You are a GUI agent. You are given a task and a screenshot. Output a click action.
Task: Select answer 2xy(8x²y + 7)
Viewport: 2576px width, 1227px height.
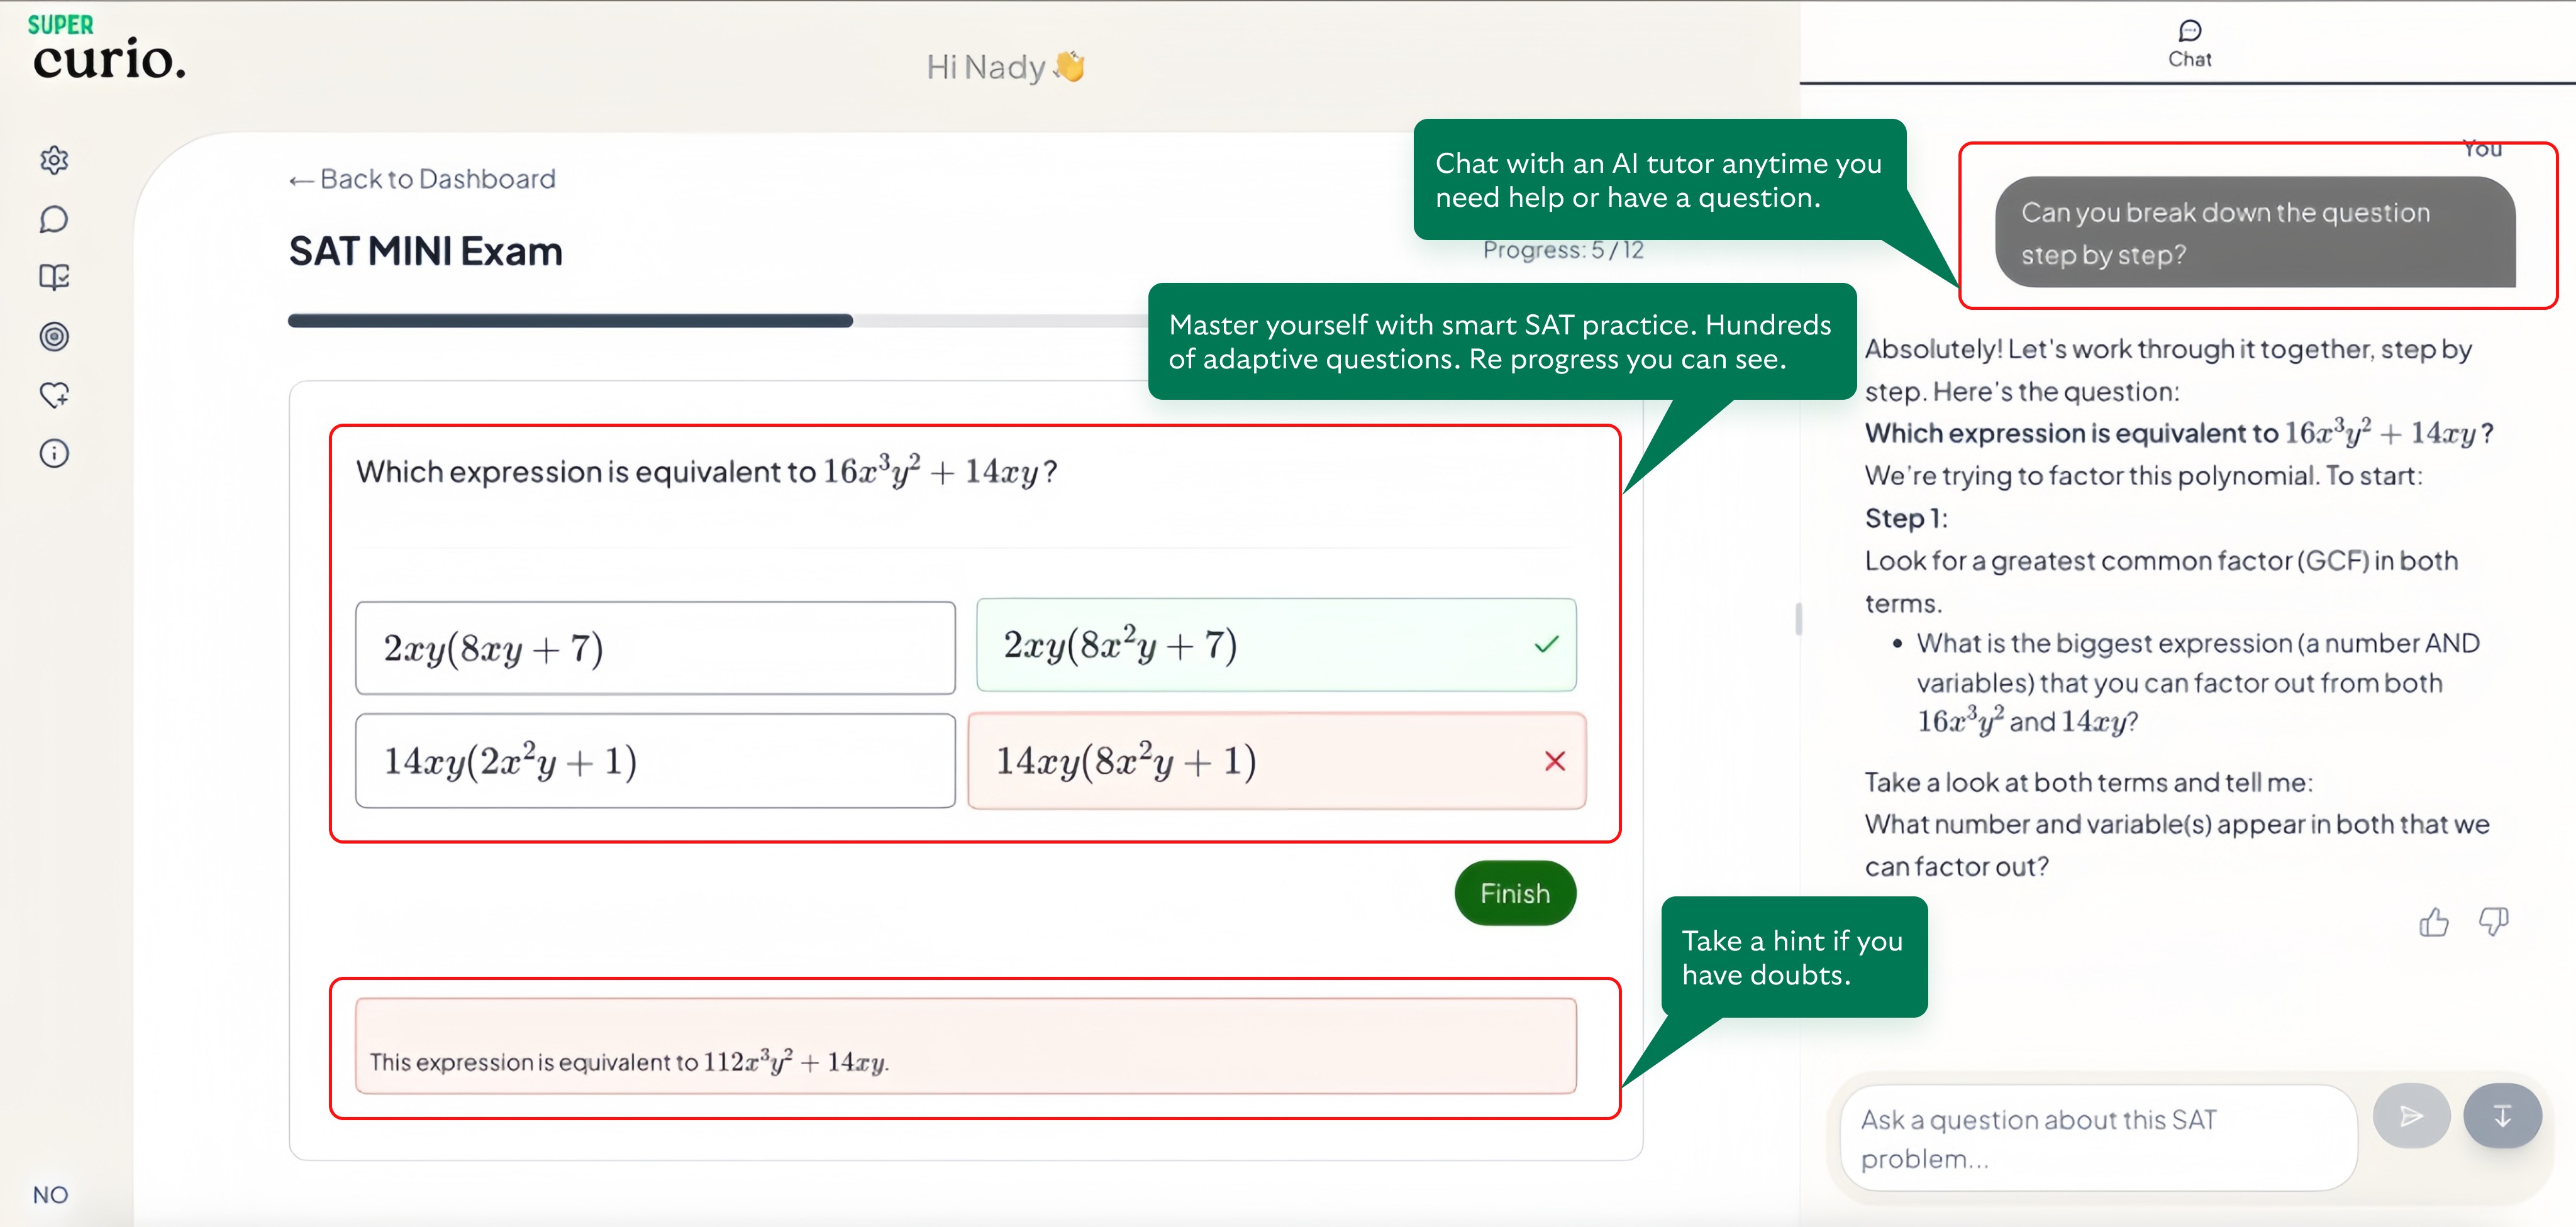pyautogui.click(x=1275, y=646)
